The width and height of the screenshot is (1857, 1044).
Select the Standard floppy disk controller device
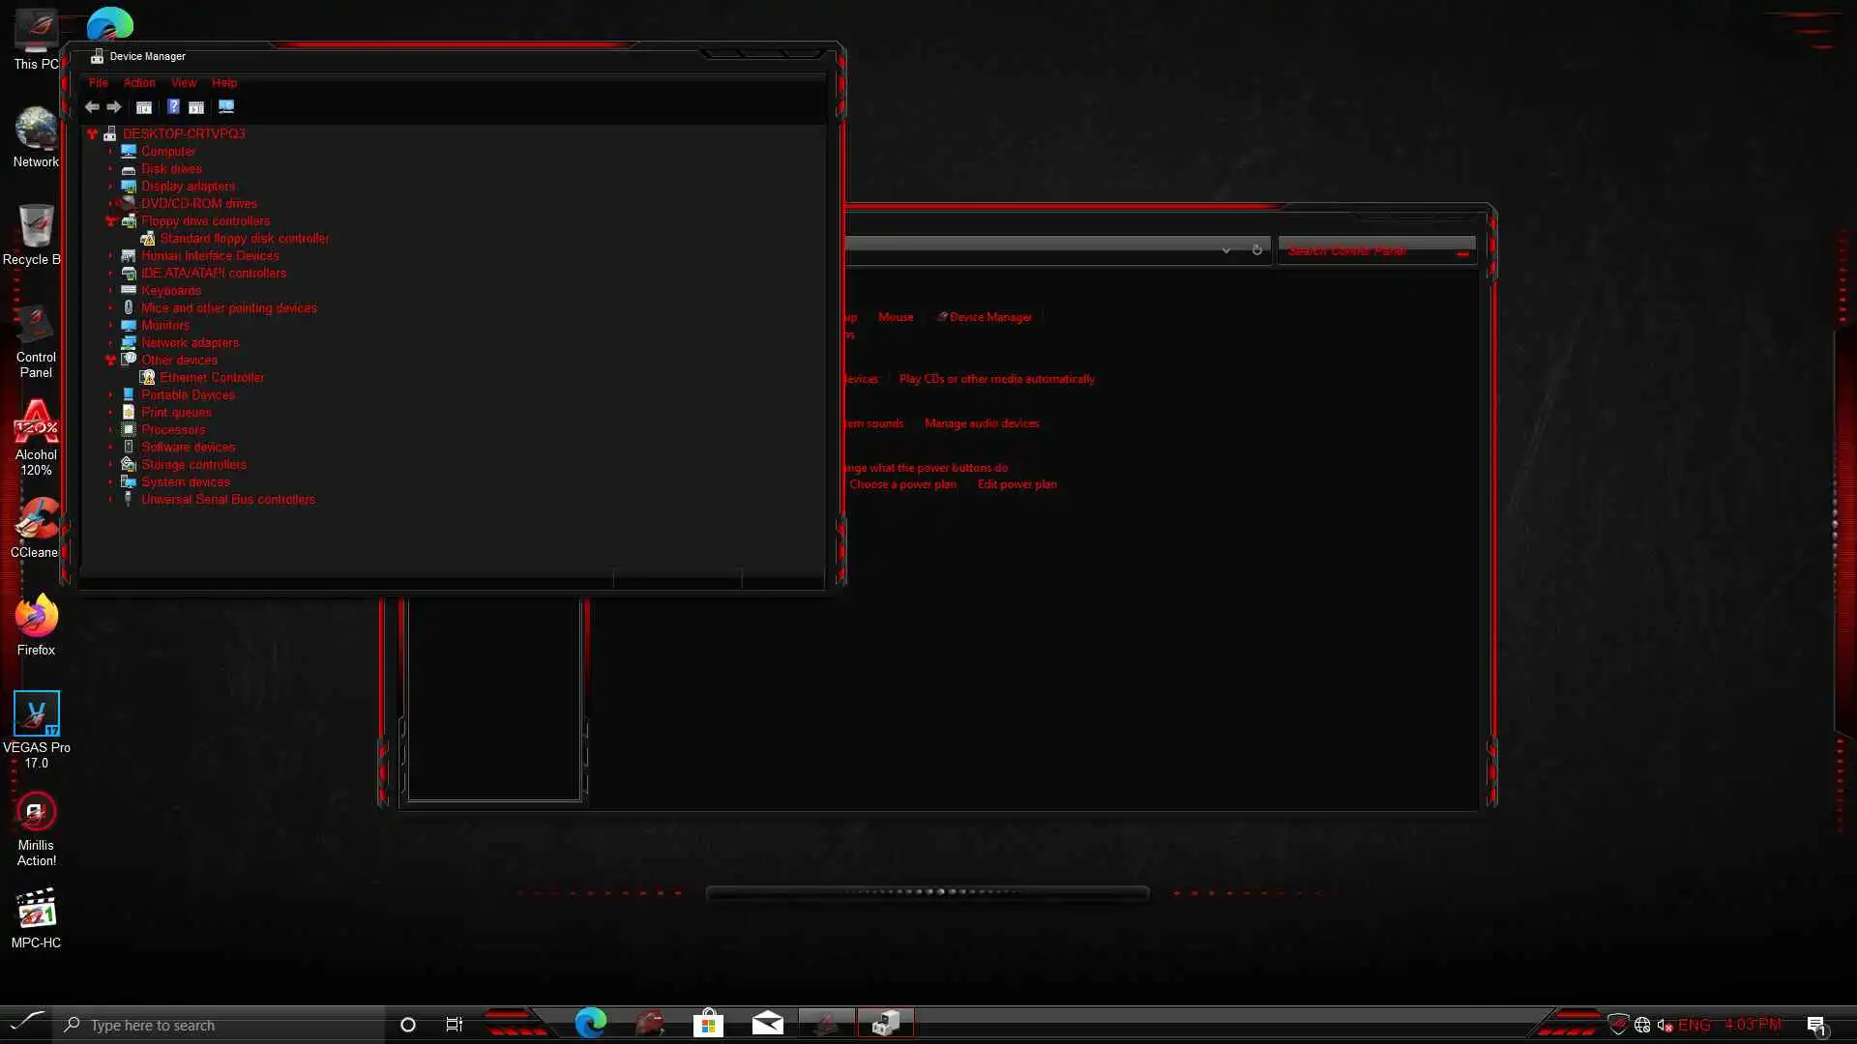pyautogui.click(x=244, y=239)
